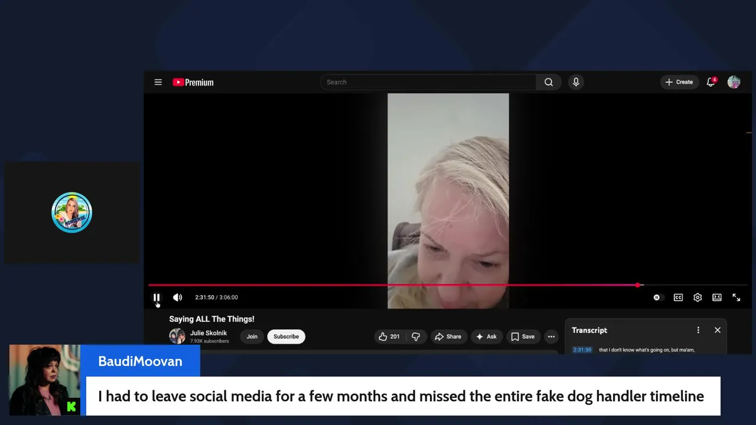Viewport: 756px width, 425px height.
Task: Click the transcript line text at 2:31:30
Action: [x=646, y=350]
